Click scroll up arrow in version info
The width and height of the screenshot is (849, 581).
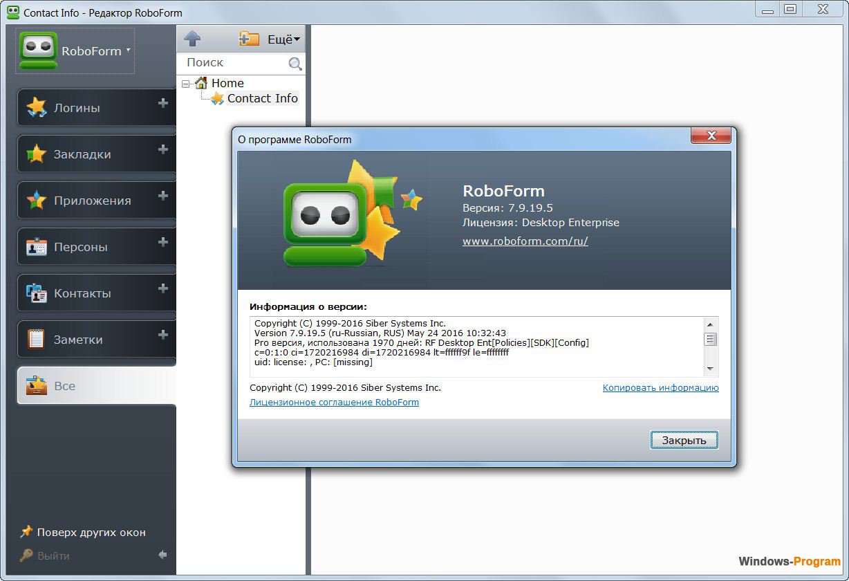710,324
